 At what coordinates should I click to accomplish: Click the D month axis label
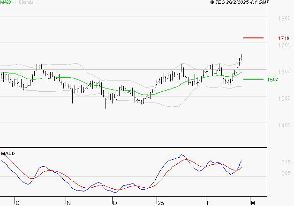tap(115, 203)
